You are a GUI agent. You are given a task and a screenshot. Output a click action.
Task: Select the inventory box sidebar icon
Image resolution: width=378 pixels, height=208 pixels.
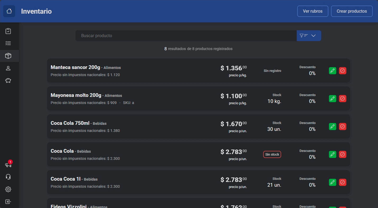tap(8, 56)
